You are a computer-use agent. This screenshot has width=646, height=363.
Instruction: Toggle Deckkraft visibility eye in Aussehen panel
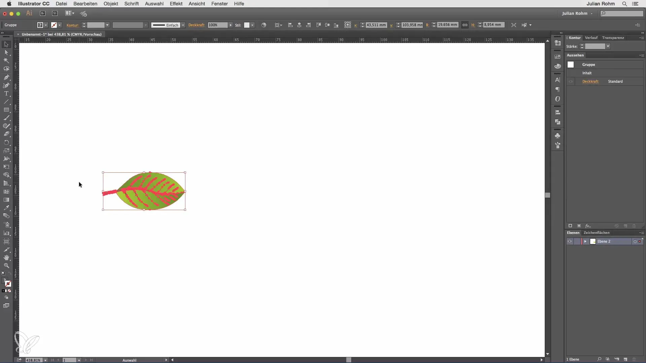(x=571, y=81)
